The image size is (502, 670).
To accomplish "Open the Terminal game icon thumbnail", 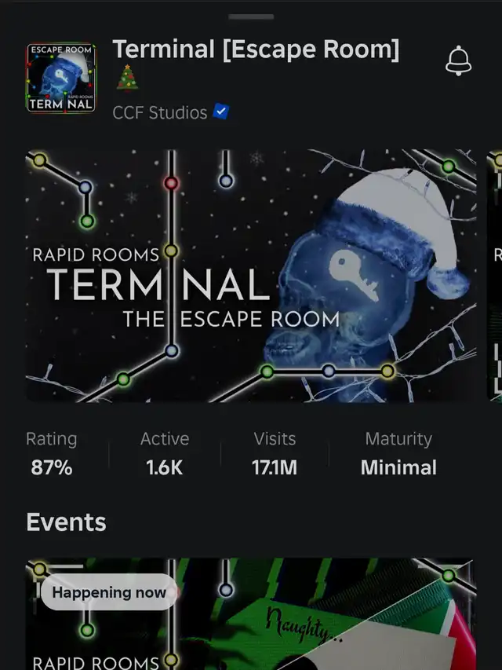I will pos(61,78).
